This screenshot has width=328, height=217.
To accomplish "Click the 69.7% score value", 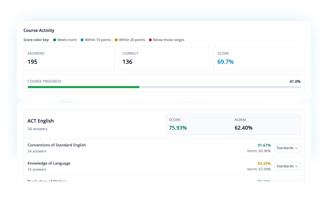I will click(x=226, y=62).
